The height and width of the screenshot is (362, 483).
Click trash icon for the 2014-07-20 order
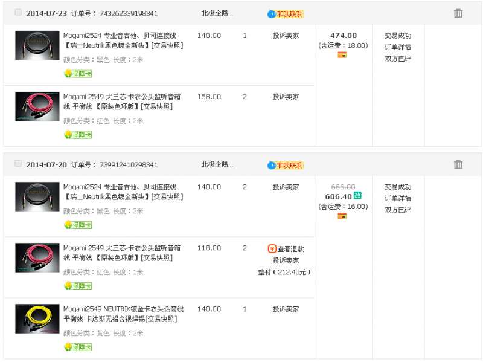458,164
